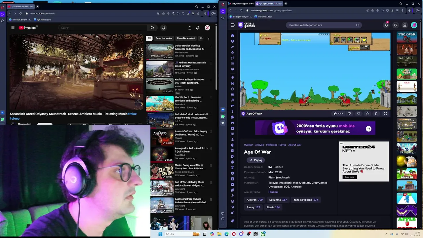Show more filter chips with right arrow

pyautogui.click(x=208, y=38)
